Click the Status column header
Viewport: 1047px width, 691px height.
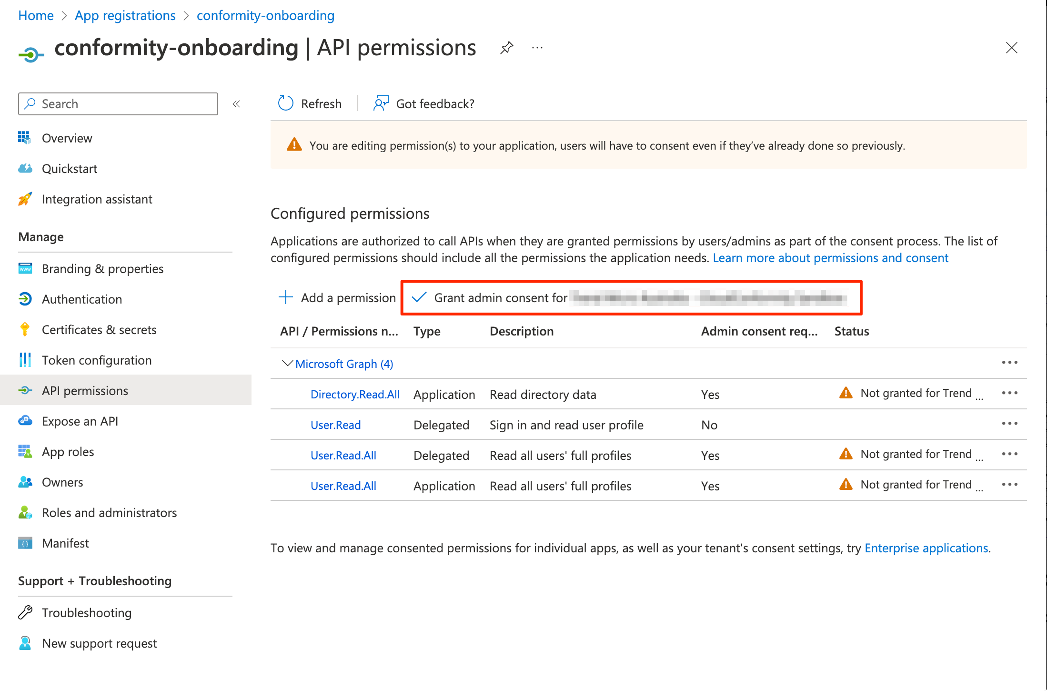click(852, 331)
